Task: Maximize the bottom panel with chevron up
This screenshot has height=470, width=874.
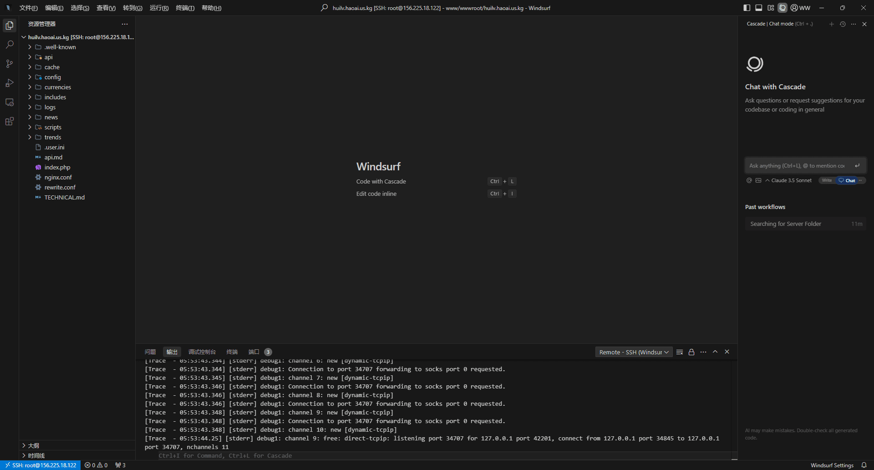Action: (x=715, y=352)
